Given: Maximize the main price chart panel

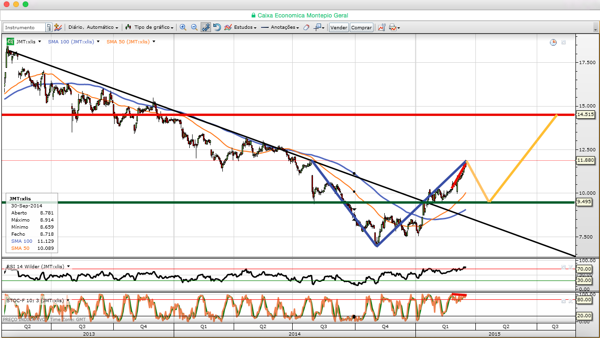Looking at the screenshot, I should tap(564, 42).
